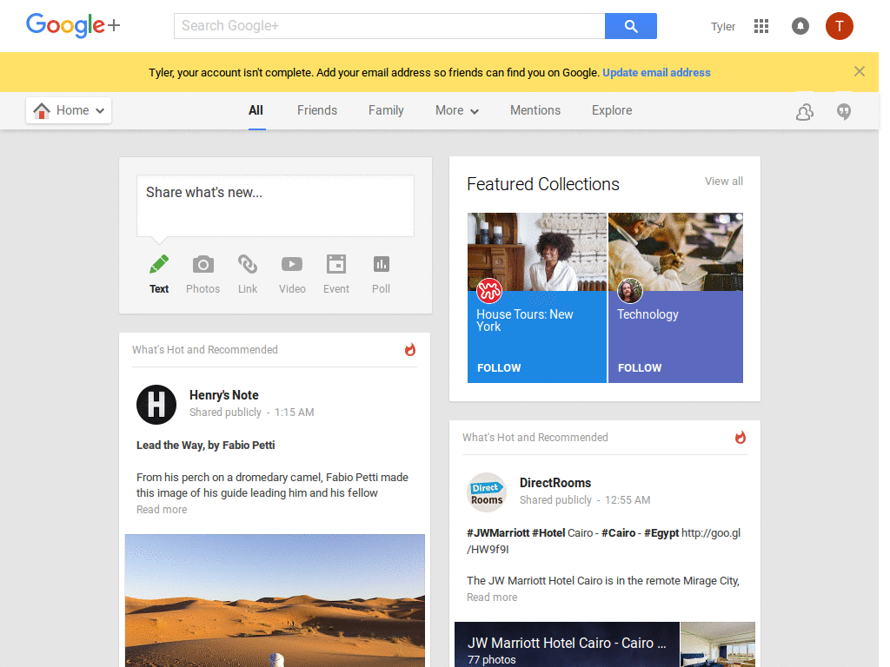Open the desert dunes photo

[275, 600]
